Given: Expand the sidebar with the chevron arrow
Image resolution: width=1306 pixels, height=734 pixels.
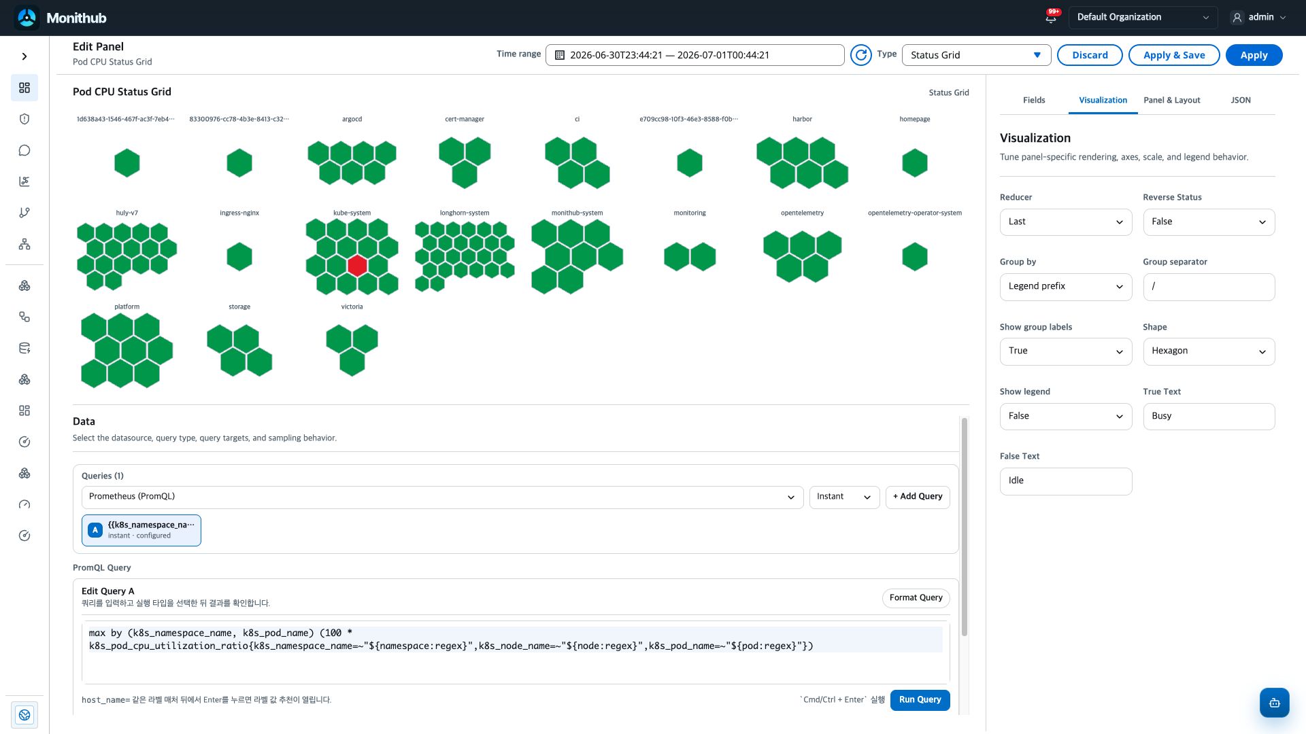Looking at the screenshot, I should 24,56.
